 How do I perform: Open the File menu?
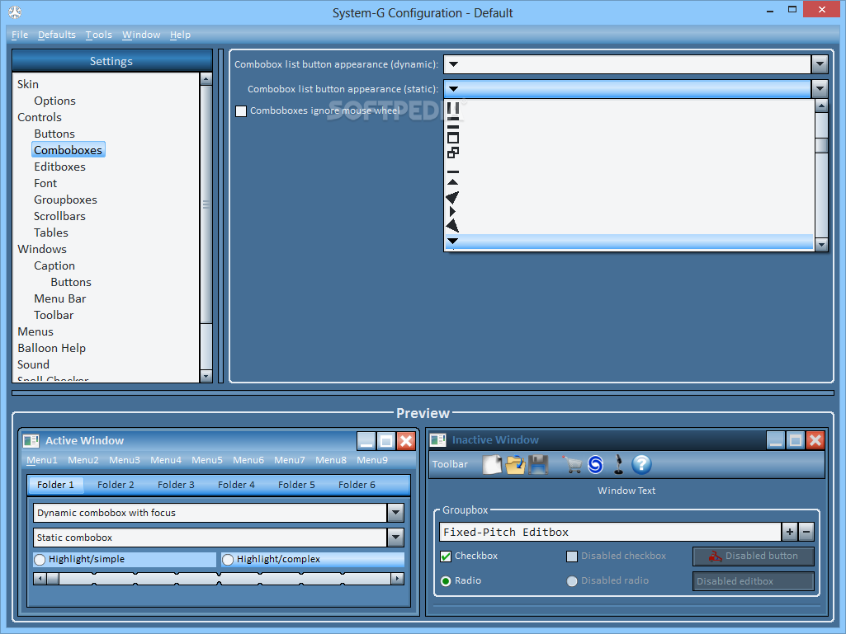(20, 35)
